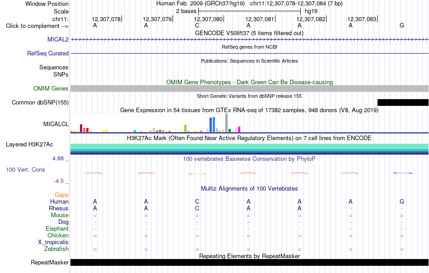Click the light green GTEx expression bar
This screenshot has height=273, width=429.
[185, 128]
